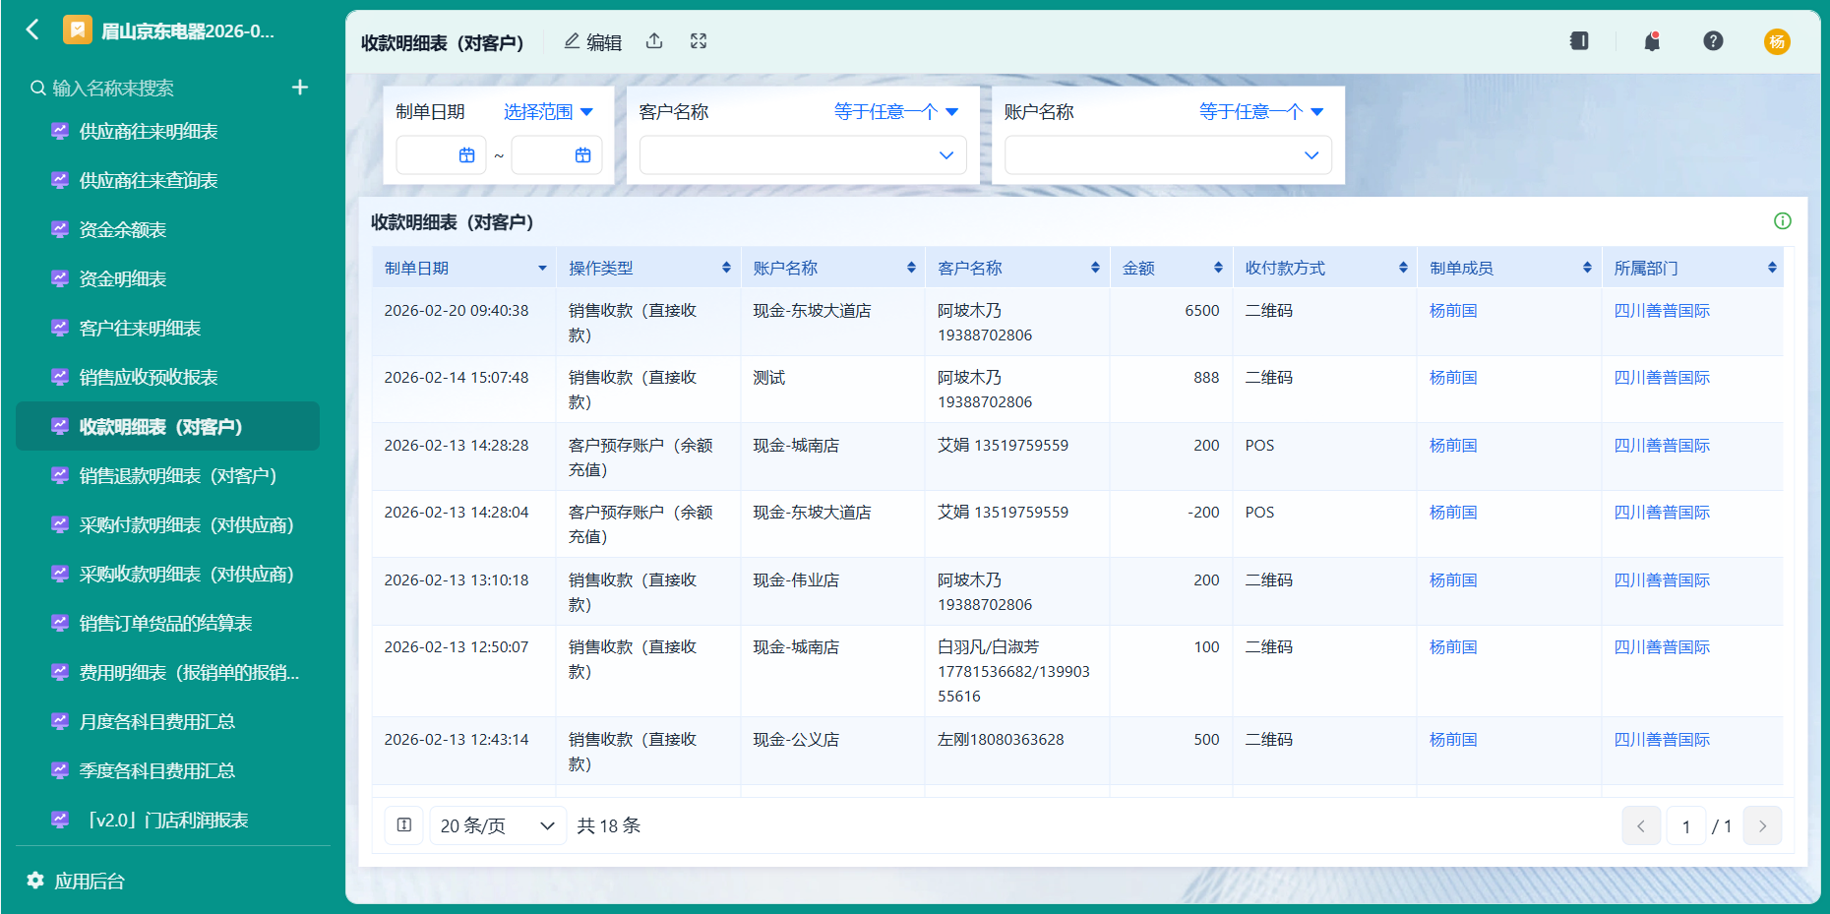The image size is (1830, 914).
Task: Open end date calendar icon
Action: pos(582,155)
